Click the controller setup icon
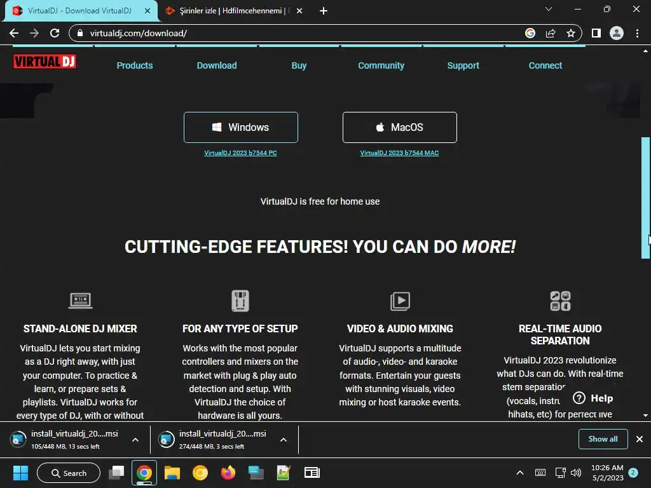The image size is (651, 488). tap(240, 301)
